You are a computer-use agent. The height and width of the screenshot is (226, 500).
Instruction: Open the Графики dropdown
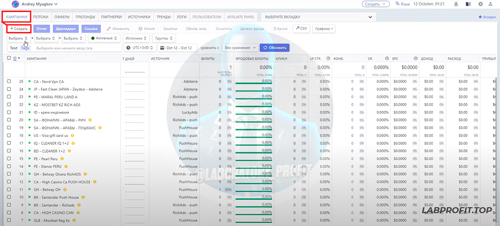point(324,29)
